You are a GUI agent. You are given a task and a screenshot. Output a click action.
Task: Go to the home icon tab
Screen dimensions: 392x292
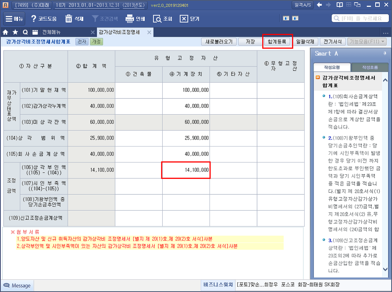click(6, 32)
